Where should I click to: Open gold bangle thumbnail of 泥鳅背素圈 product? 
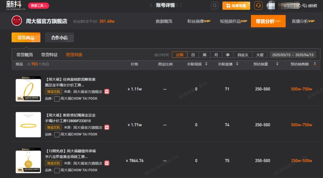(28, 89)
